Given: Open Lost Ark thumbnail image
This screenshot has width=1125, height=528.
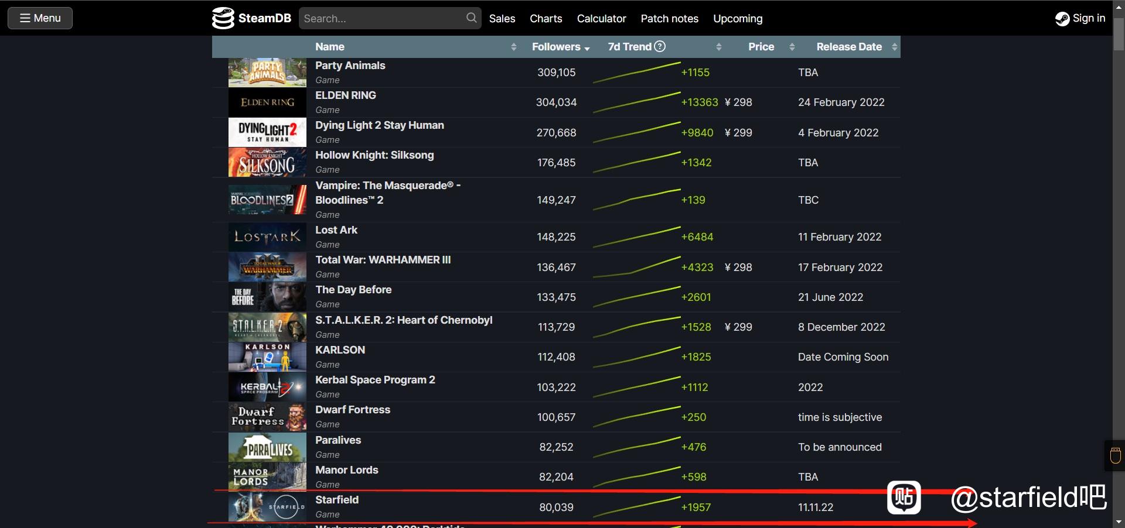Looking at the screenshot, I should pos(267,237).
